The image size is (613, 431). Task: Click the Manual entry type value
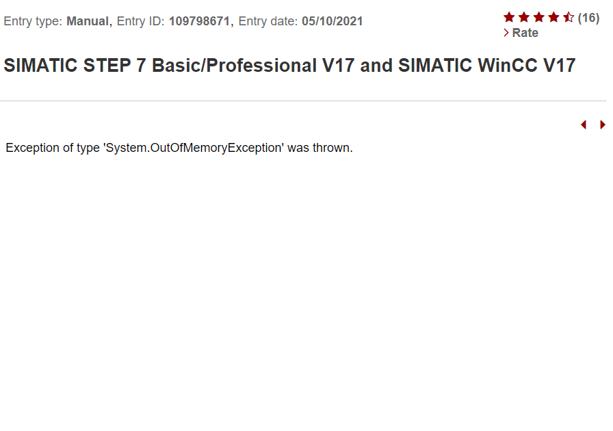(x=87, y=21)
